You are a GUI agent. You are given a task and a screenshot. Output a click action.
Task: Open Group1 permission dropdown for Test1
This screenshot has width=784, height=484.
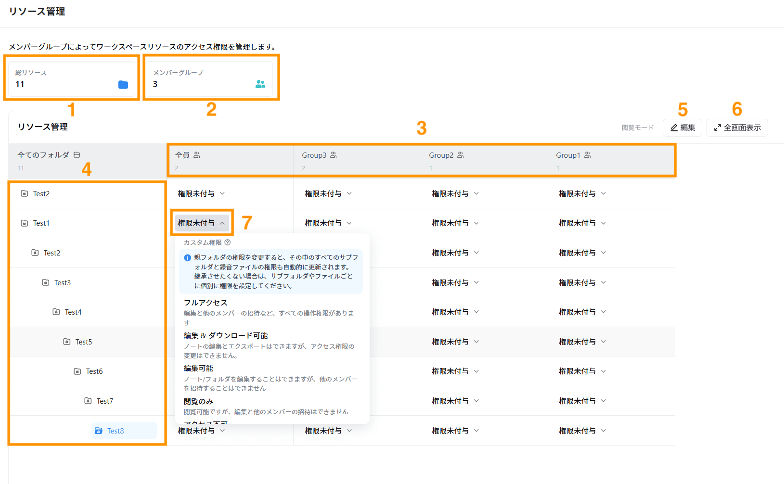pyautogui.click(x=583, y=223)
